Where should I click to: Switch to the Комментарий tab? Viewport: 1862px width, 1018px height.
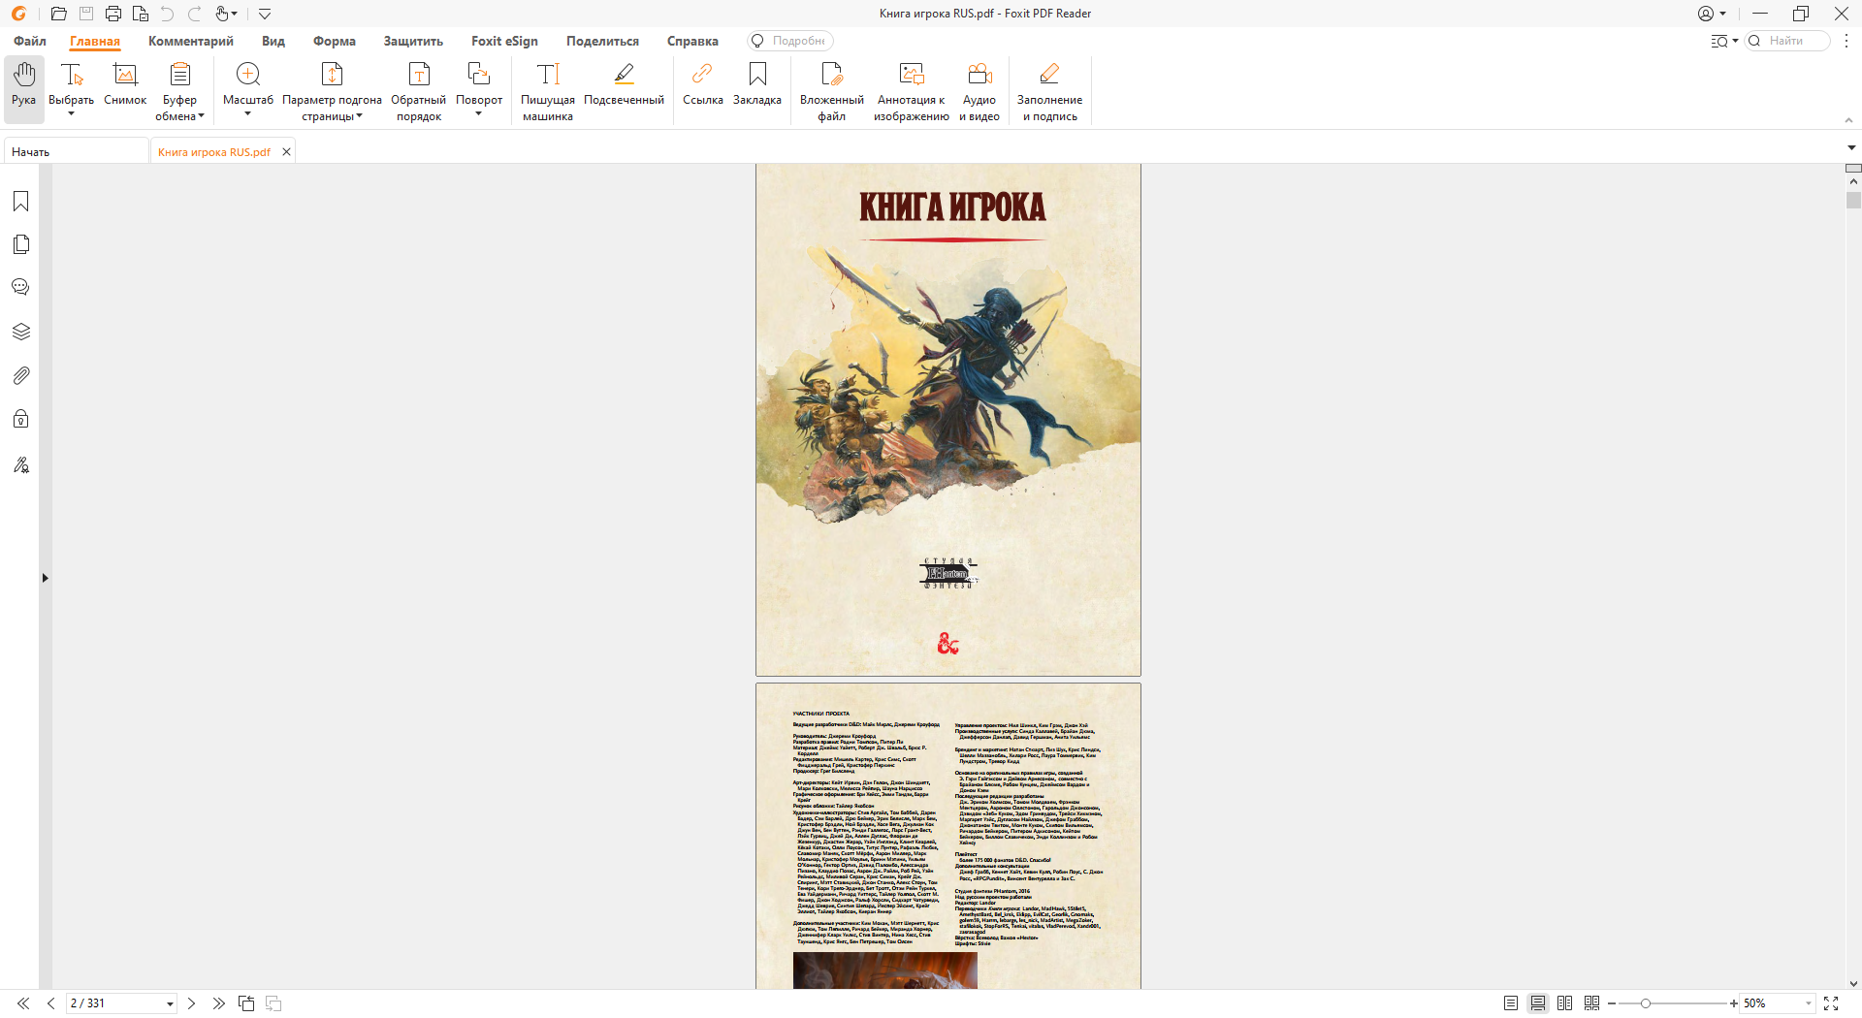191,41
